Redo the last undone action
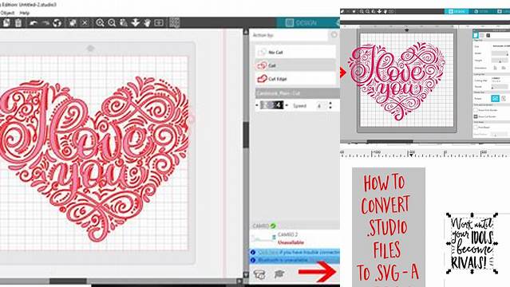This screenshot has height=287, width=510. [45, 23]
